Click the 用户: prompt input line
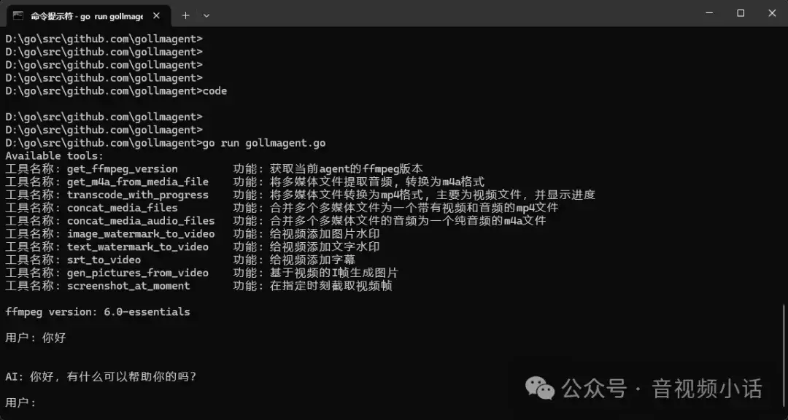 [22, 402]
